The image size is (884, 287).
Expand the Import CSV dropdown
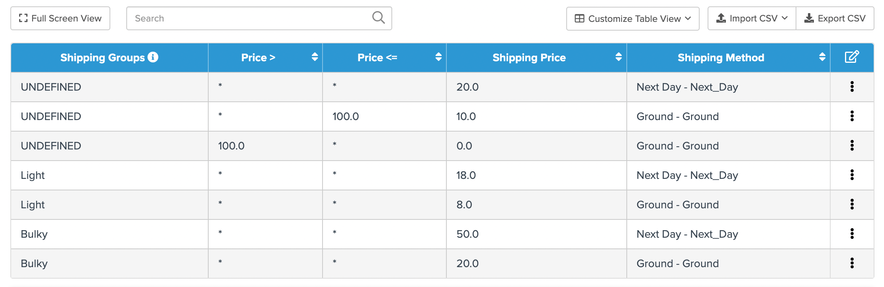(x=752, y=18)
